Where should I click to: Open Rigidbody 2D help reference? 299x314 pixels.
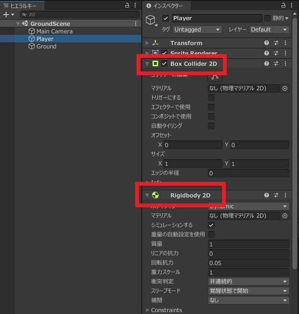coord(267,195)
